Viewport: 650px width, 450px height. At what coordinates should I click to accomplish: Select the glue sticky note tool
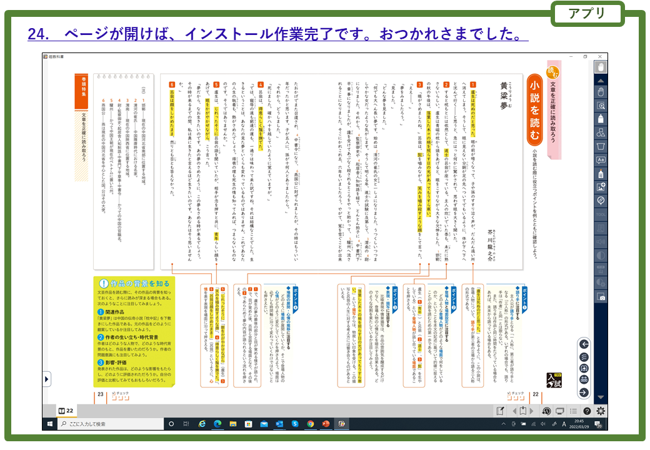[x=601, y=174]
